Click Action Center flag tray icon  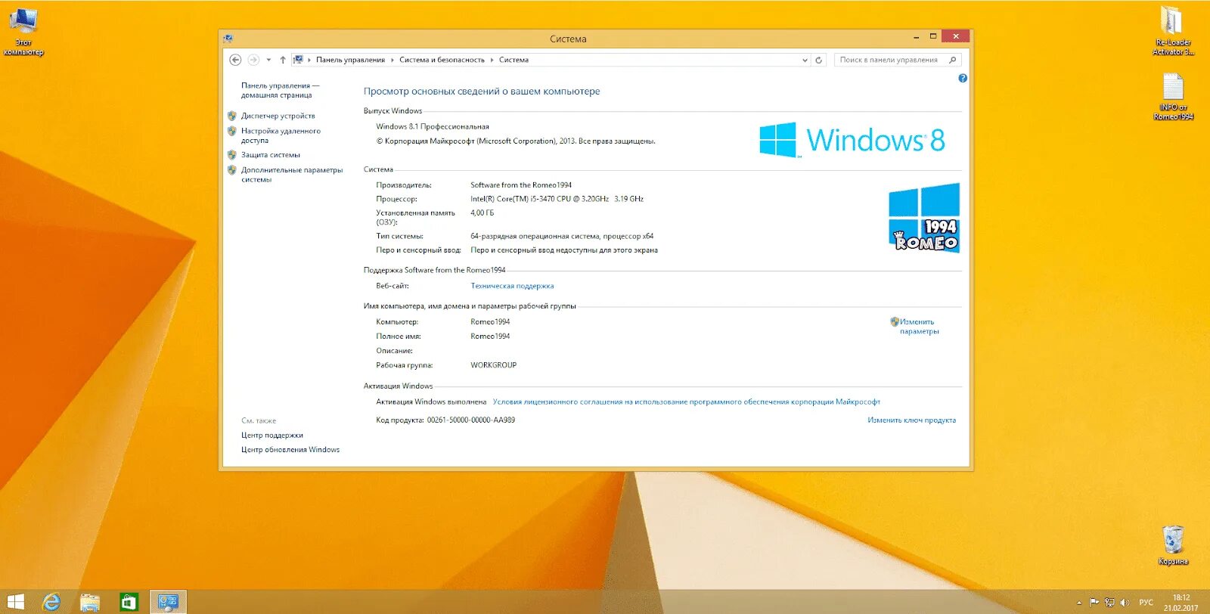(1094, 603)
